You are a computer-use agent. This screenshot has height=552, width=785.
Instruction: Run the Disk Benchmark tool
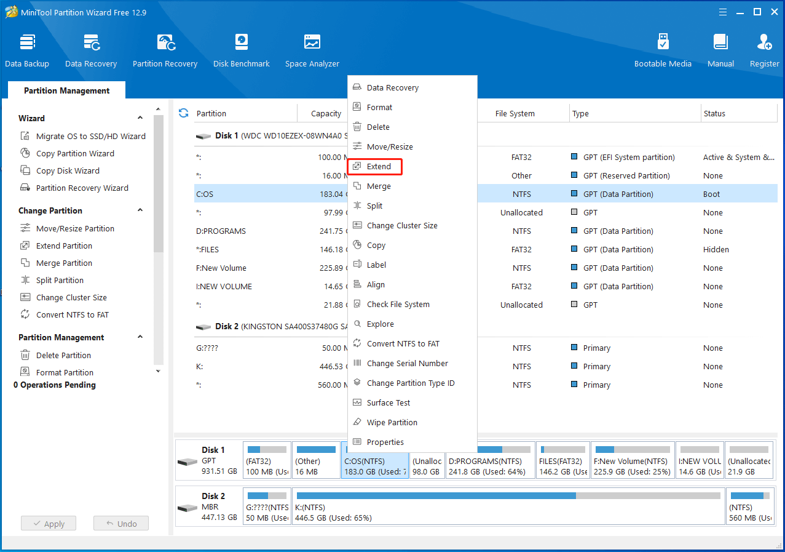(241, 48)
